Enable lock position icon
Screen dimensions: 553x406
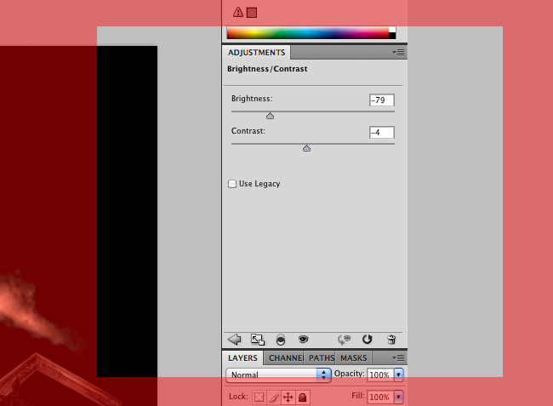(x=288, y=397)
